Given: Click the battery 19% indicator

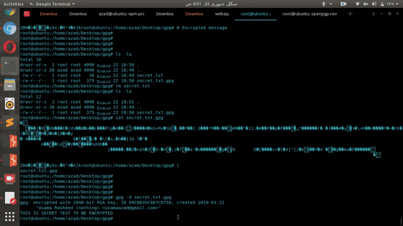Looking at the screenshot, I should (387, 4).
